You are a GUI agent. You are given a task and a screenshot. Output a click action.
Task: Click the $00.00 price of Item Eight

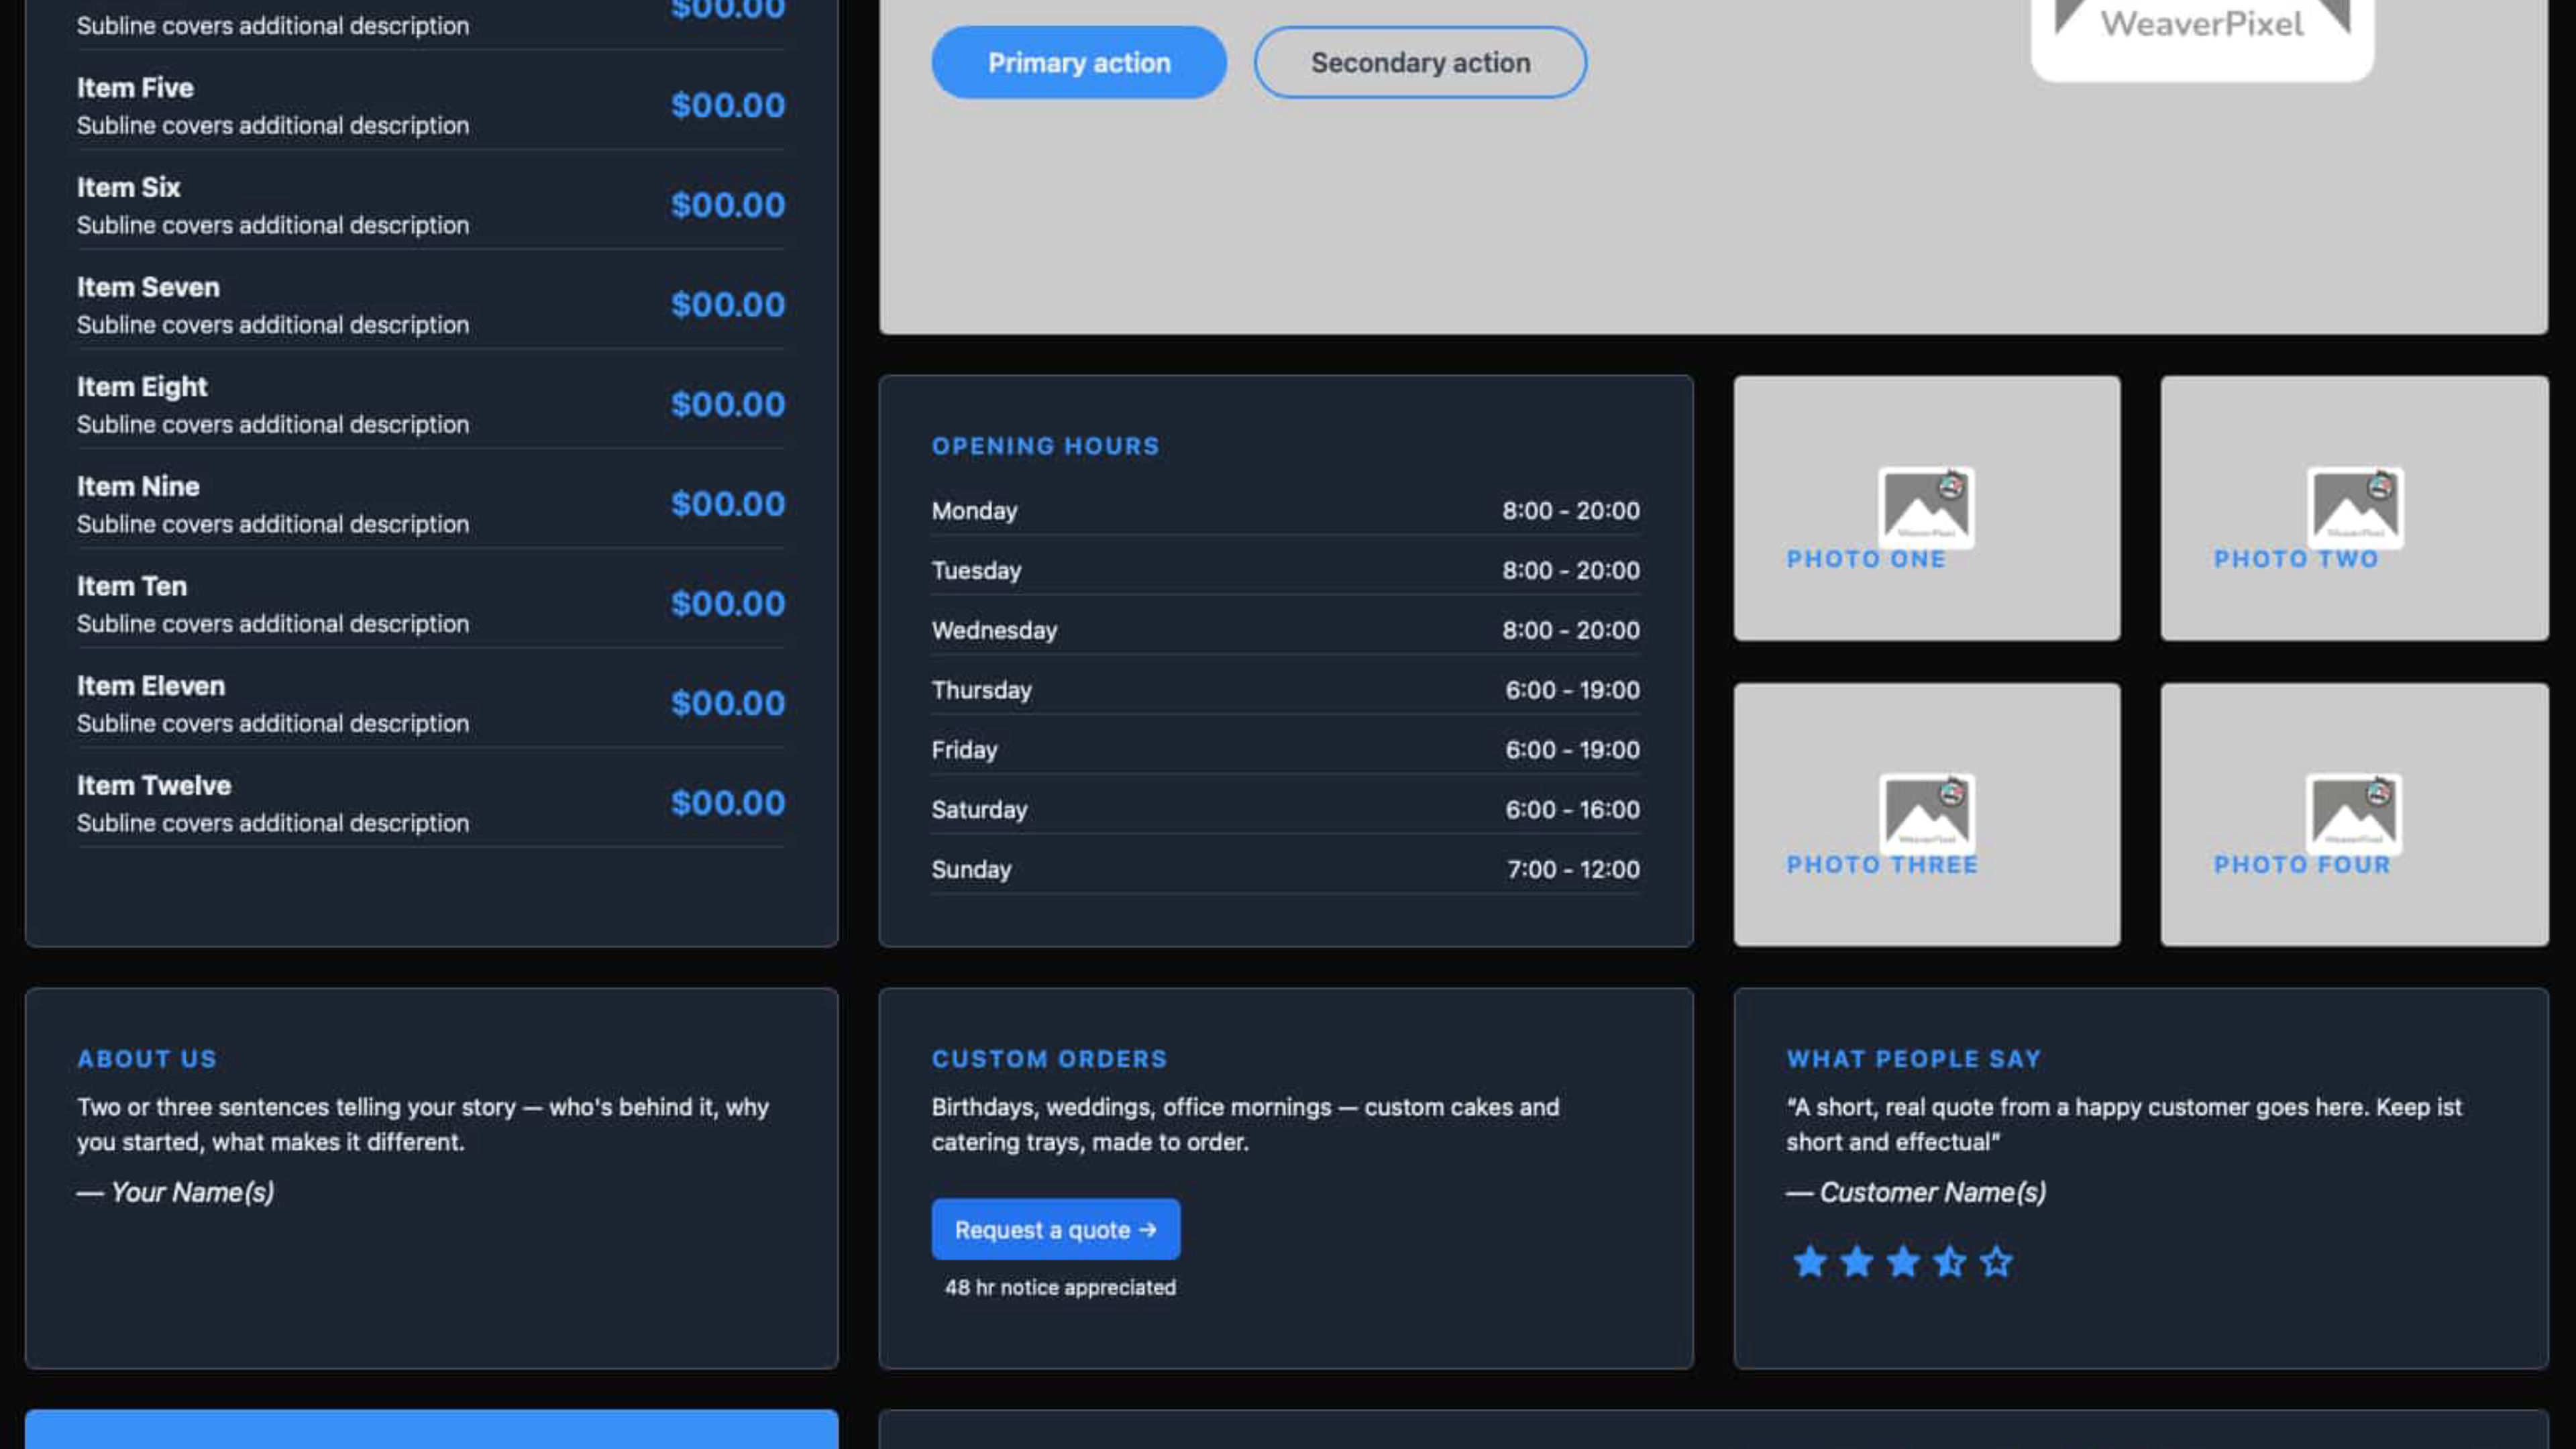pos(727,404)
